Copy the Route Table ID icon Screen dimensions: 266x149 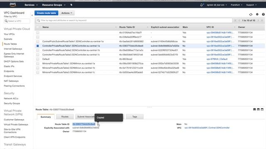(x=98, y=125)
